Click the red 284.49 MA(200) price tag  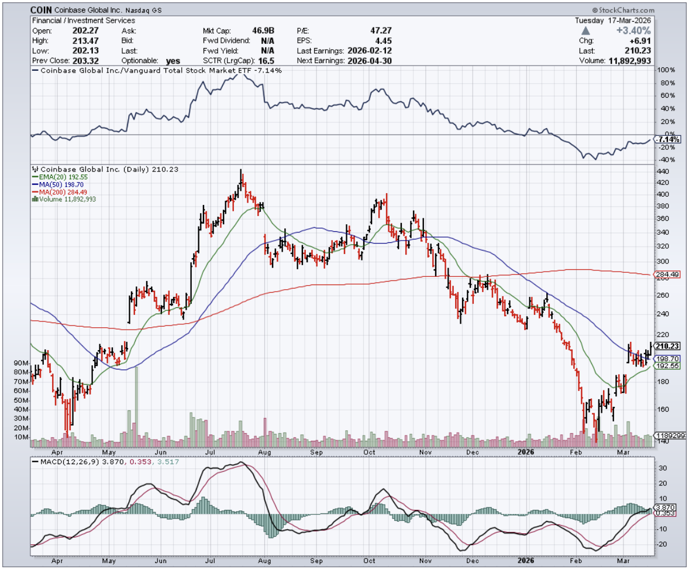click(669, 274)
